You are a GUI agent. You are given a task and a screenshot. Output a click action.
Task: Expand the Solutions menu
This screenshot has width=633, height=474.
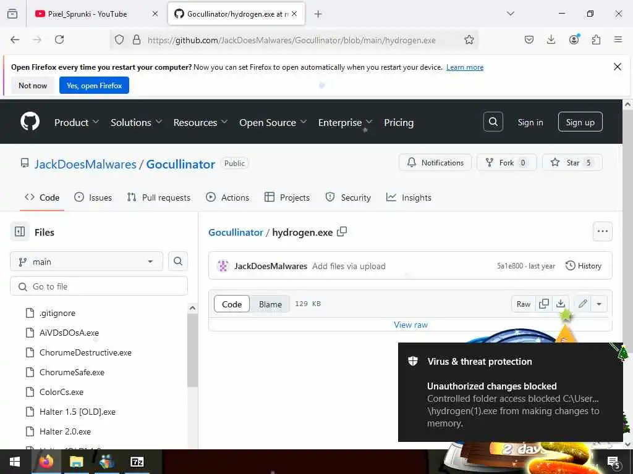136,122
